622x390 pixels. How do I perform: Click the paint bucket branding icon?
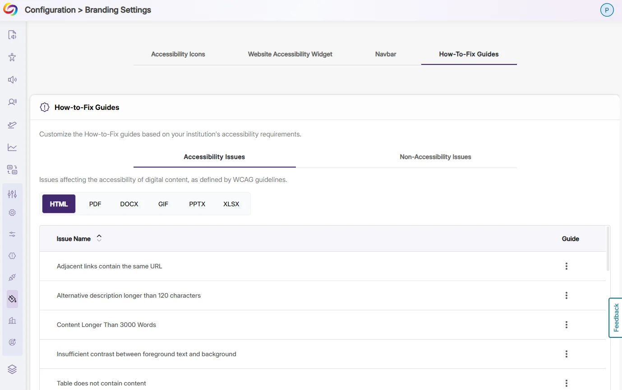(x=12, y=299)
